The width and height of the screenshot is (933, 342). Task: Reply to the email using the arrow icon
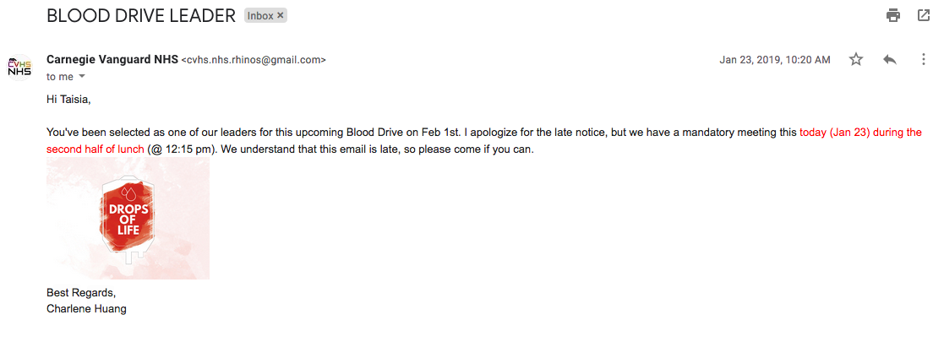[x=889, y=60]
